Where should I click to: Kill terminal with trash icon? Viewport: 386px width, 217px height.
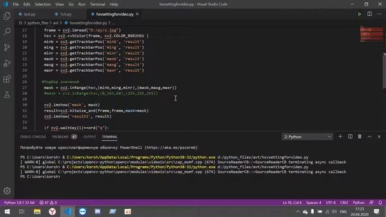pyautogui.click(x=359, y=137)
